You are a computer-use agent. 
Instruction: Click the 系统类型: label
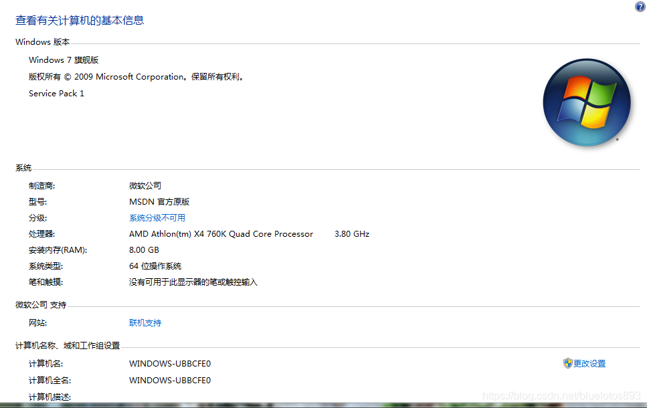45,266
